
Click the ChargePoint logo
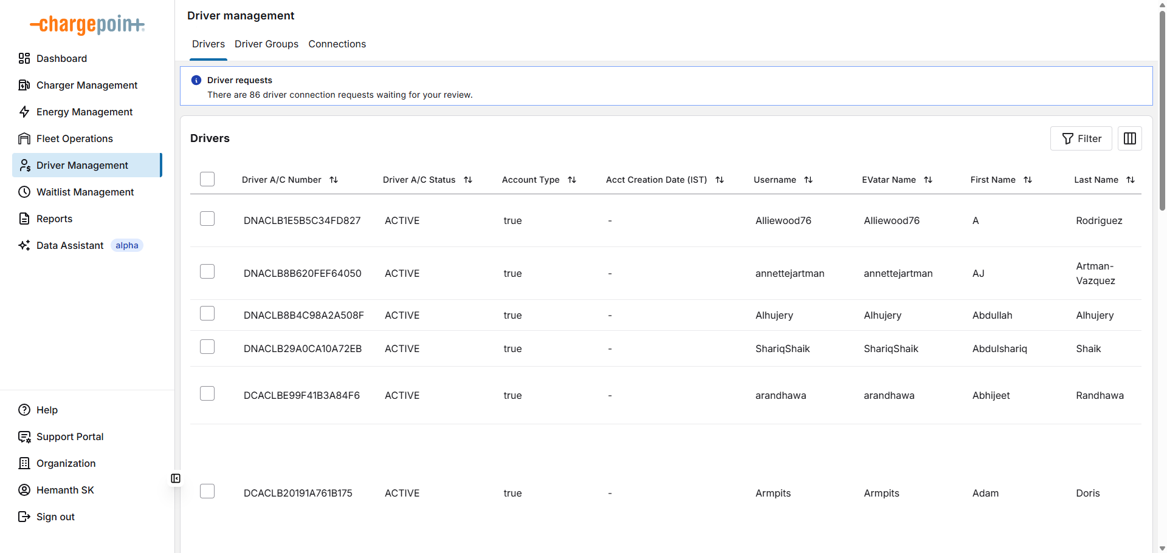click(87, 25)
